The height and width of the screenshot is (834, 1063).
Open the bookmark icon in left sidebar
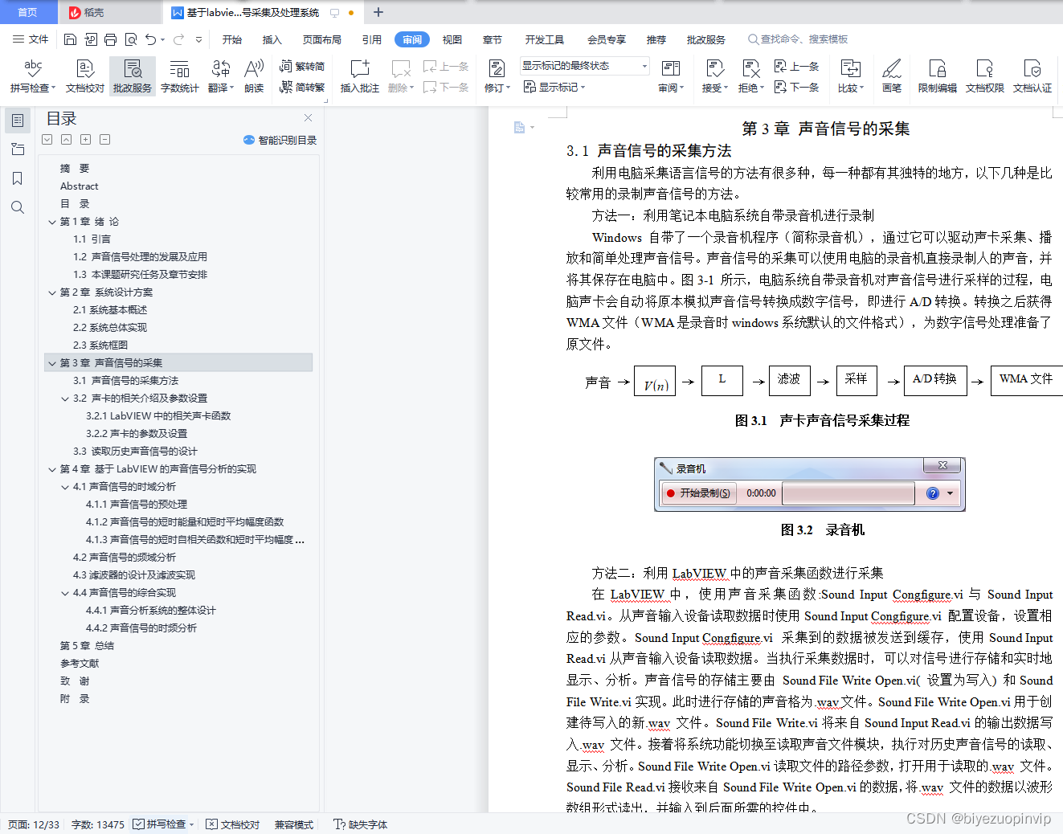18,178
